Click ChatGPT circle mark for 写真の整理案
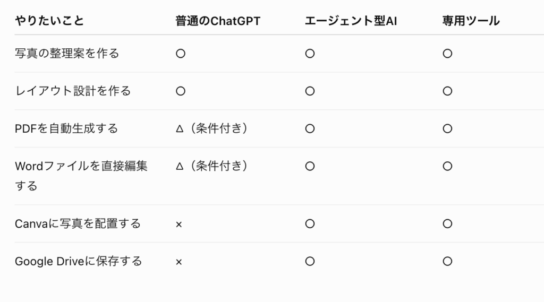The height and width of the screenshot is (302, 544). coord(181,54)
